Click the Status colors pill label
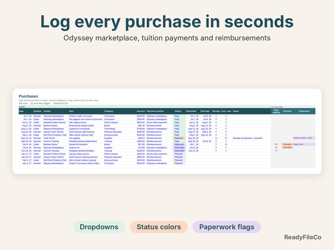Image resolution: width=334 pixels, height=250 pixels. tap(159, 227)
